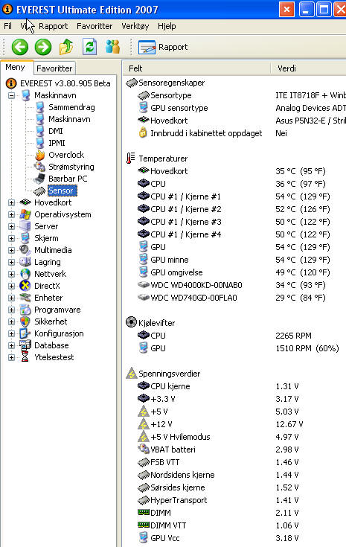Click the Kjølevifter fan icon
The height and width of the screenshot is (547, 346).
[131, 322]
